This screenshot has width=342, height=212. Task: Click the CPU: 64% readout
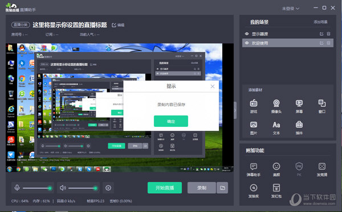(20, 201)
